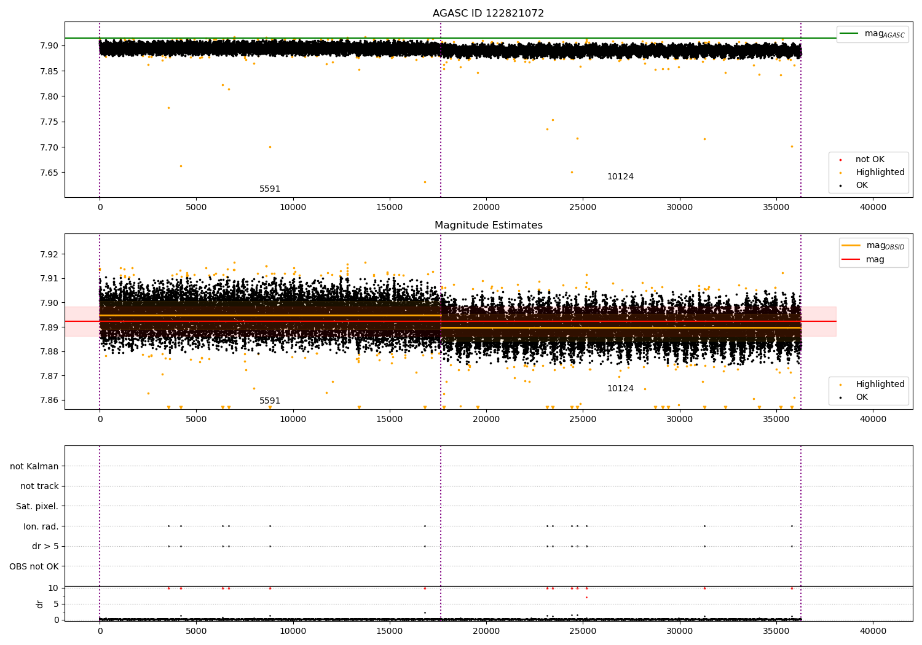Screen dimensions: 922x645
Task: Click the 7.90 tick on the AGASC plot
Action: [49, 45]
